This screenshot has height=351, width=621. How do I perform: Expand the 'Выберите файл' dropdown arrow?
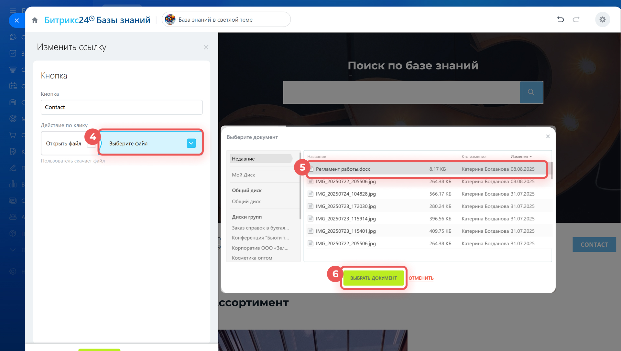click(x=191, y=143)
